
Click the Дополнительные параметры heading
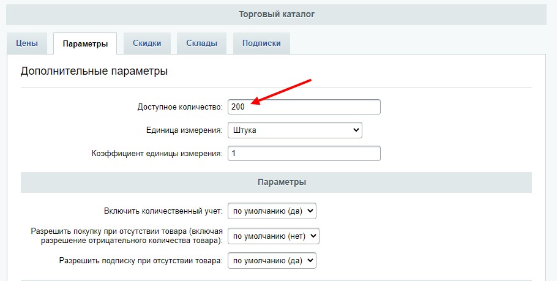(94, 72)
